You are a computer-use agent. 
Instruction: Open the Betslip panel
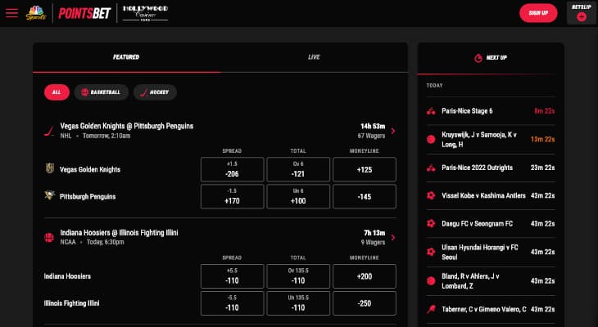(x=582, y=13)
